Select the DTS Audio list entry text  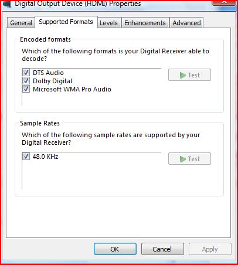pyautogui.click(x=48, y=73)
